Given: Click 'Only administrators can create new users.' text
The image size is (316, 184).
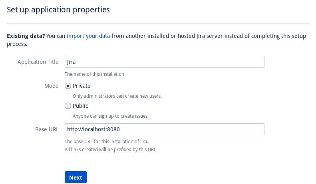Looking at the screenshot, I should (x=117, y=96).
